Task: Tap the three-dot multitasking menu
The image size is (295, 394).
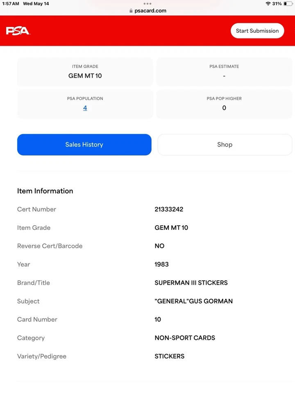Action: pos(147,4)
